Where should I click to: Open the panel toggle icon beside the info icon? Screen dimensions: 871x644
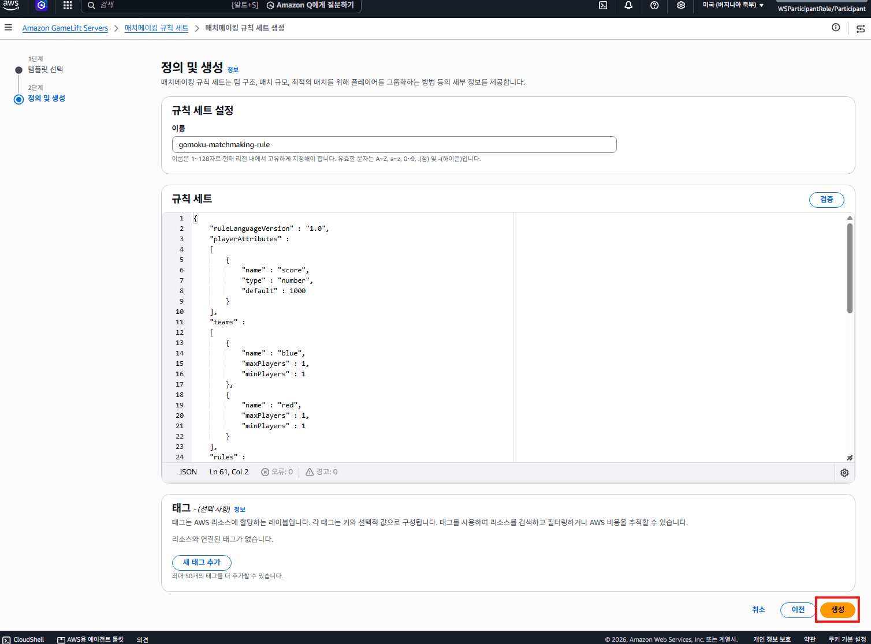click(861, 28)
